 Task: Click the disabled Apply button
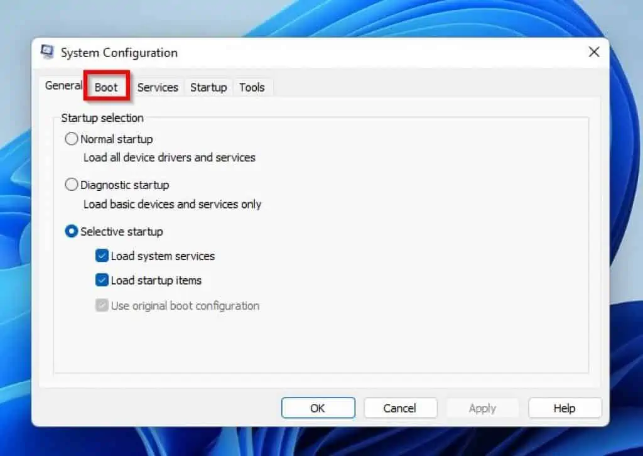click(x=482, y=408)
